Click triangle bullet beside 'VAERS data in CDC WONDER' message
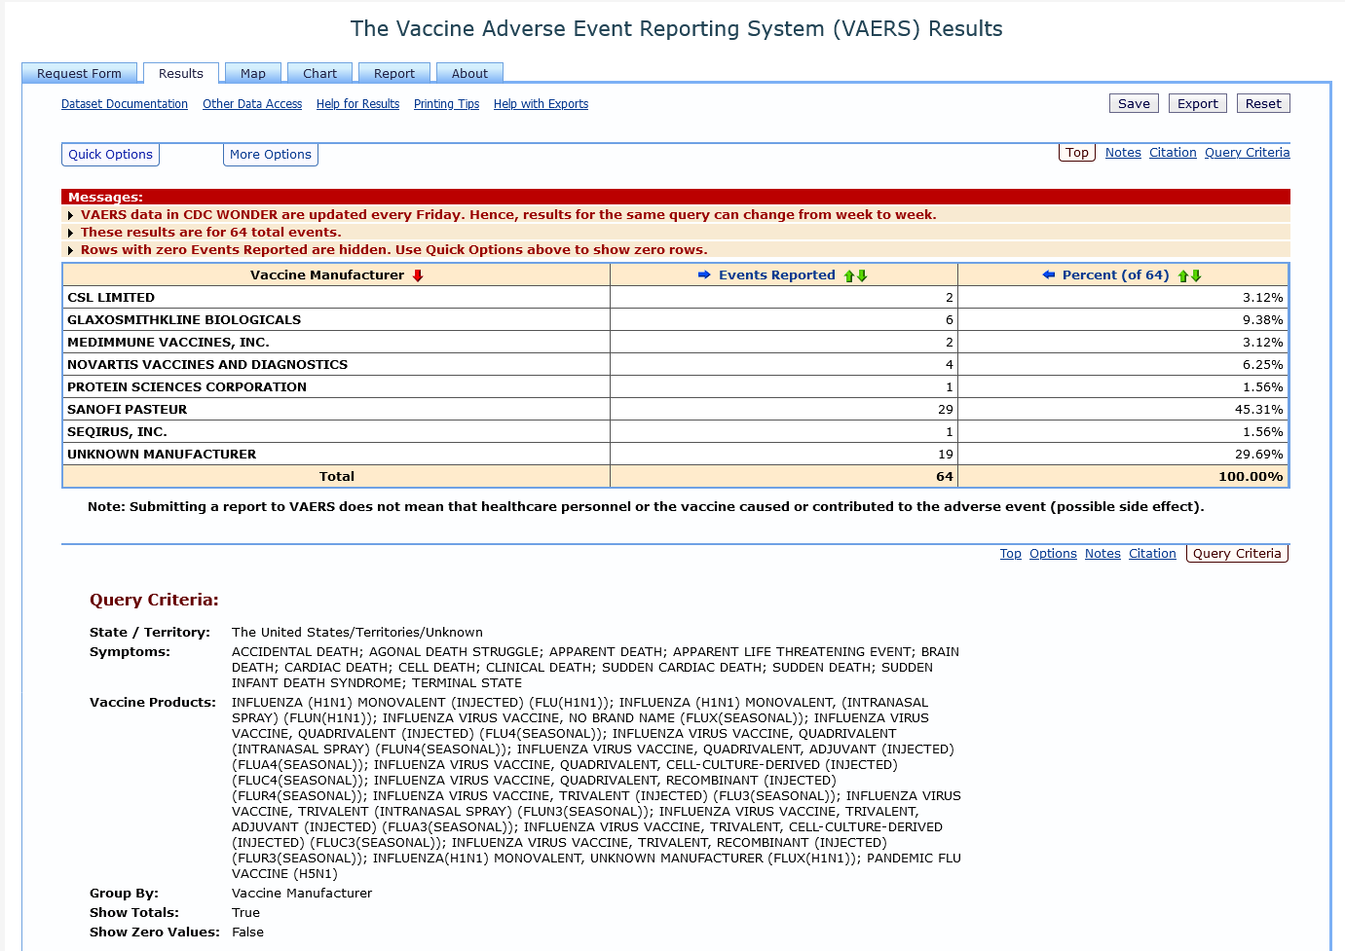 (x=70, y=215)
